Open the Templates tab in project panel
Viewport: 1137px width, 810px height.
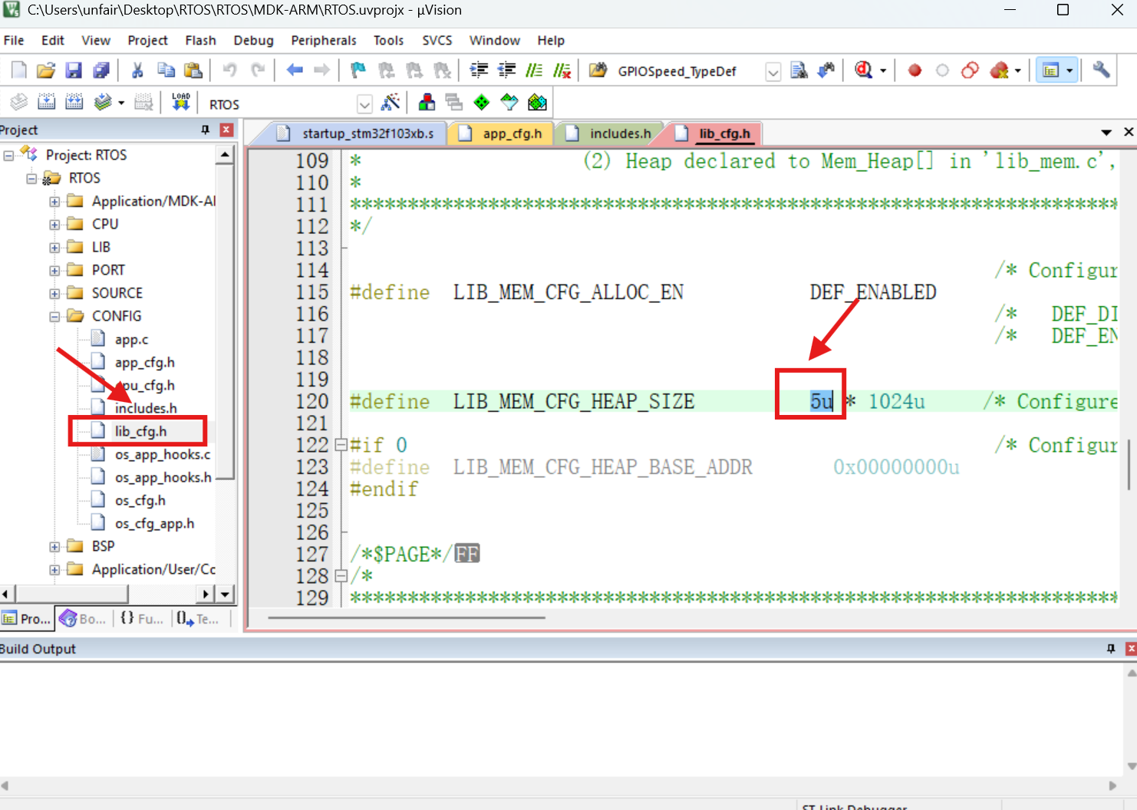(198, 618)
